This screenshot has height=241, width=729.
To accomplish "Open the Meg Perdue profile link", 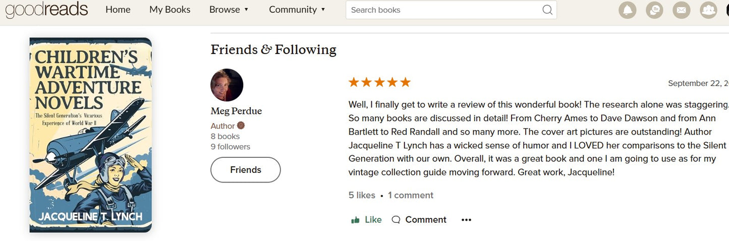I will 236,111.
